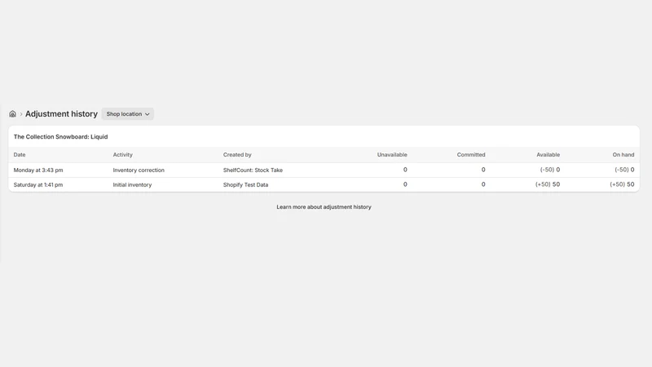Go to the home breadcrumb icon
652x367 pixels.
pyautogui.click(x=12, y=113)
